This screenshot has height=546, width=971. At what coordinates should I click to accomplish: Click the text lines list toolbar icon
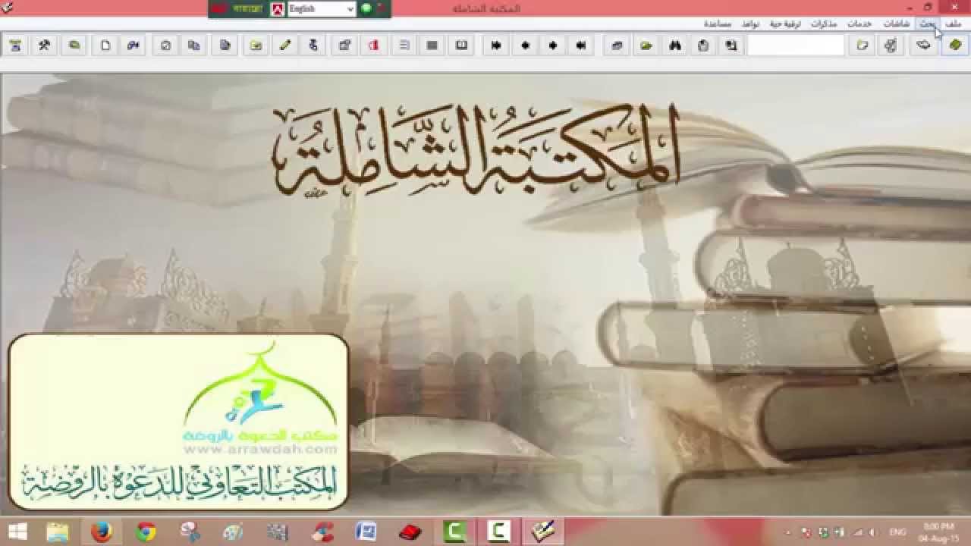(x=404, y=45)
